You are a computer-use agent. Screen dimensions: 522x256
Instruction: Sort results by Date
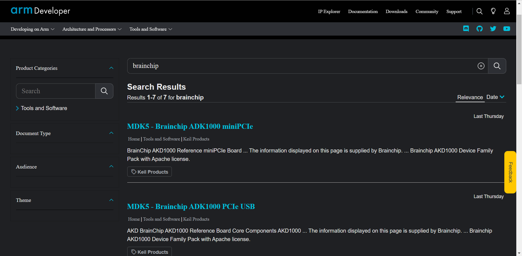coord(495,97)
